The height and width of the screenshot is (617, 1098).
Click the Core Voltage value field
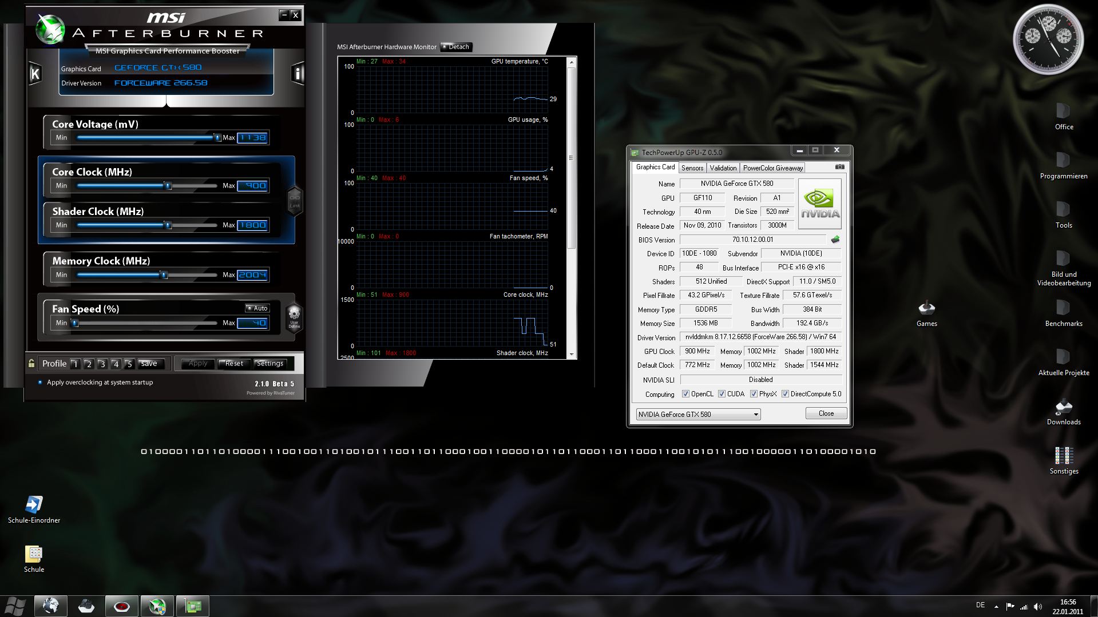click(x=252, y=137)
